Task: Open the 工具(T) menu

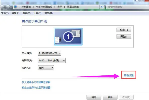Action: [38, 13]
